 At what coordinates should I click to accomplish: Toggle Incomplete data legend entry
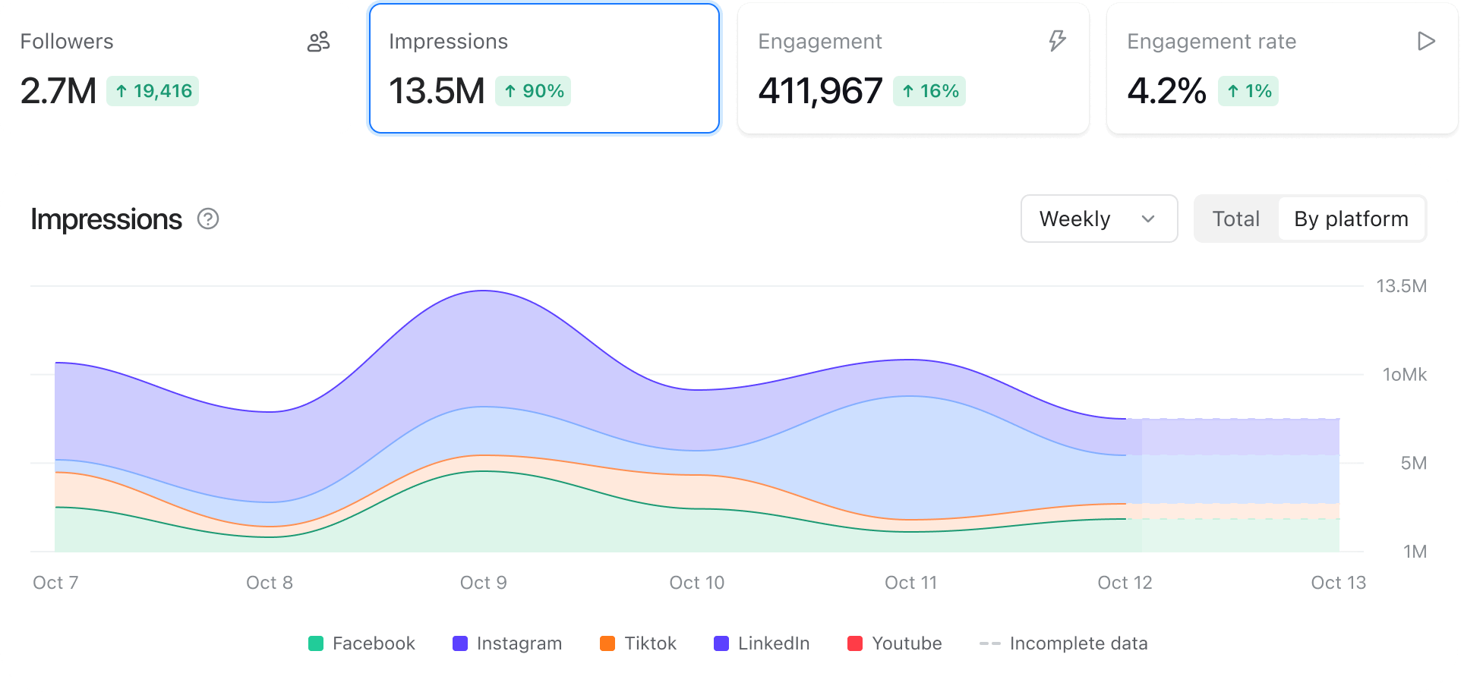coord(1064,643)
